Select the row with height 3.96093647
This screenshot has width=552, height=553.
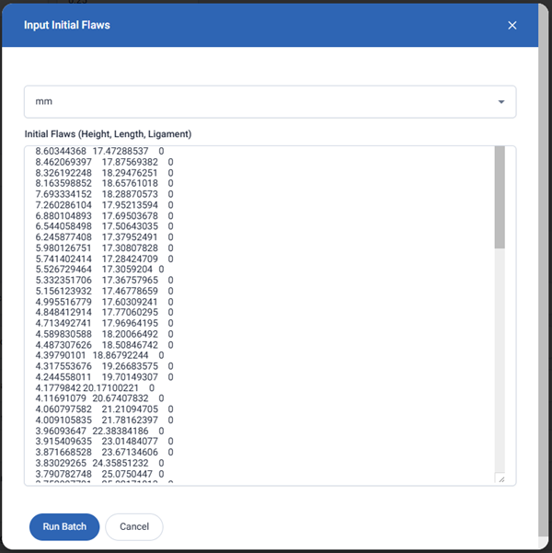click(98, 431)
